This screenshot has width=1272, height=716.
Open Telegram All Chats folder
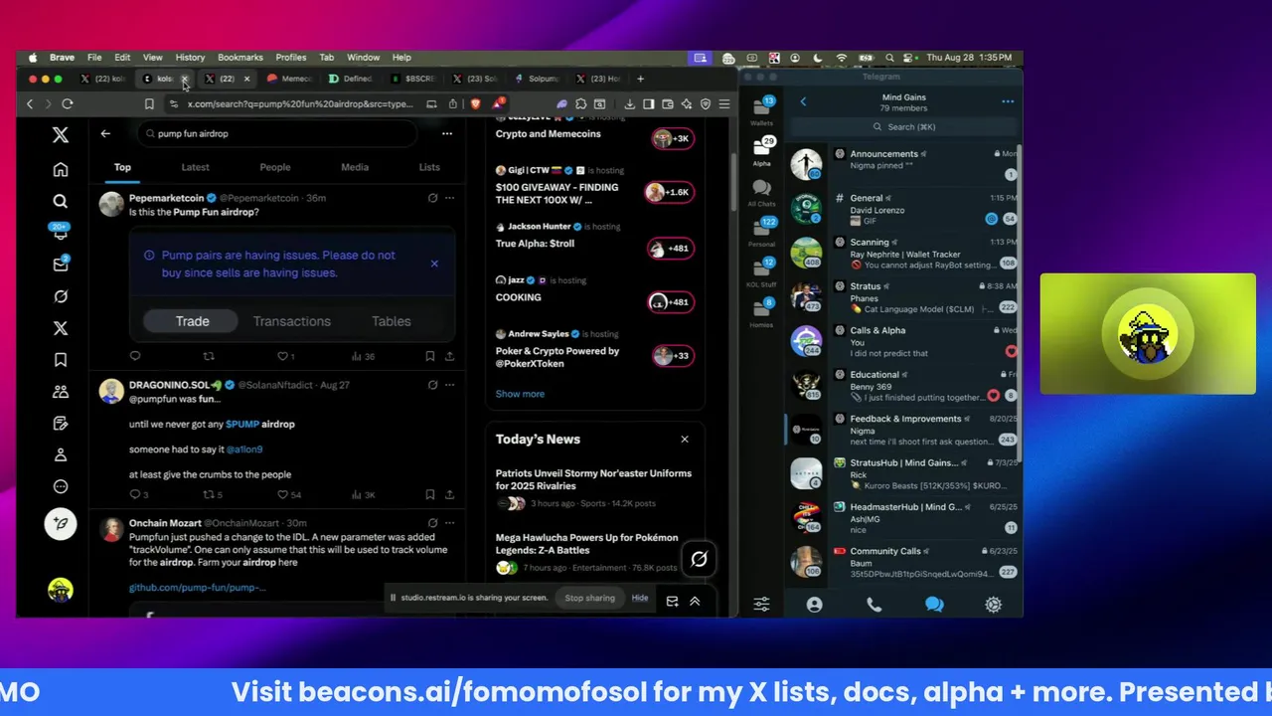click(762, 192)
